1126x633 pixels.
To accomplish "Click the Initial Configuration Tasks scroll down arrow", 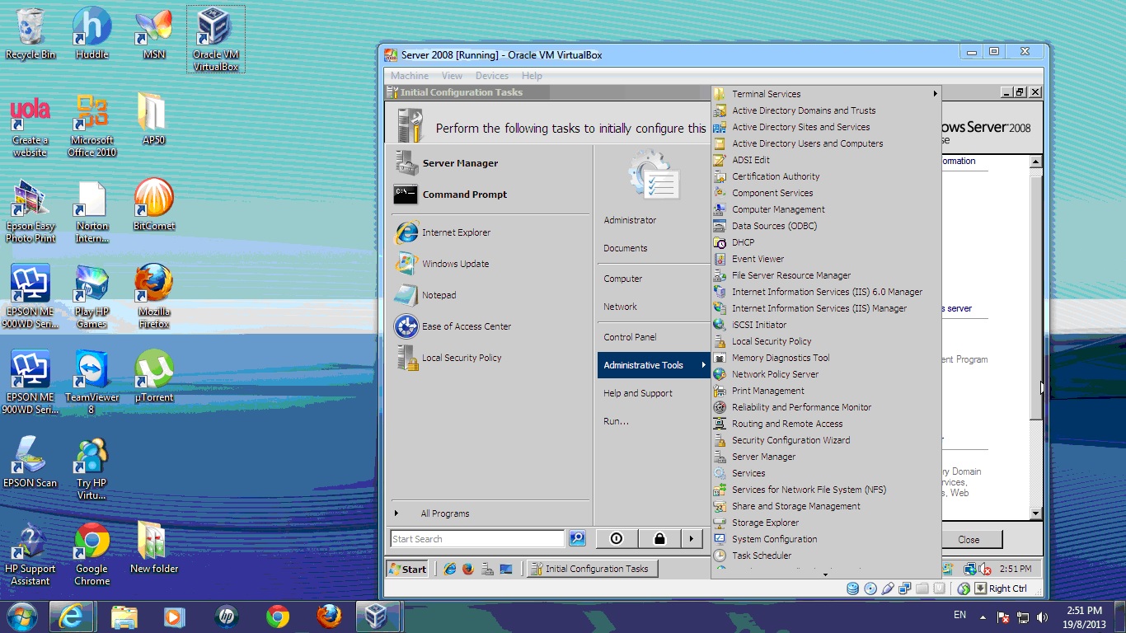I will 1036,513.
